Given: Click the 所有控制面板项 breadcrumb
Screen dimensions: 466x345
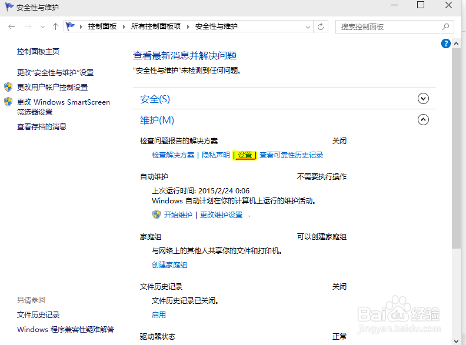Looking at the screenshot, I should click(x=156, y=26).
